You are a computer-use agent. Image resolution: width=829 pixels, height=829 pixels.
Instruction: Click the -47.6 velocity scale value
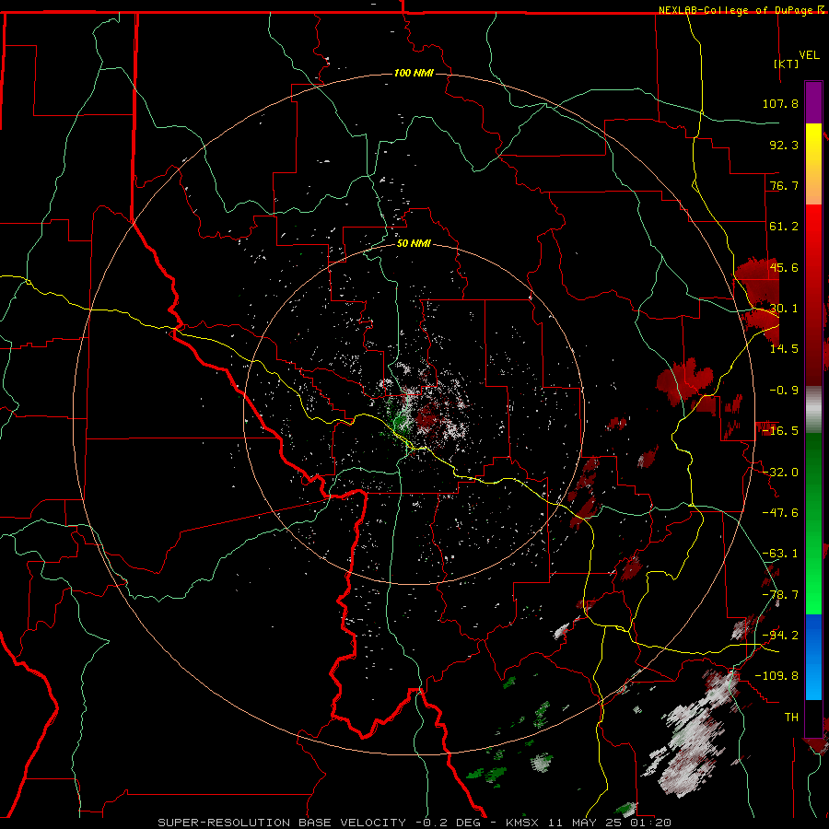tap(780, 513)
